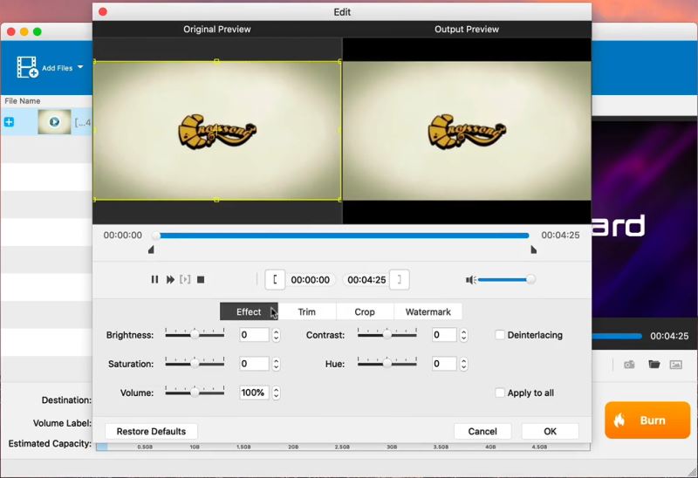698x478 pixels.
Task: Click the OK button
Action: (x=551, y=431)
